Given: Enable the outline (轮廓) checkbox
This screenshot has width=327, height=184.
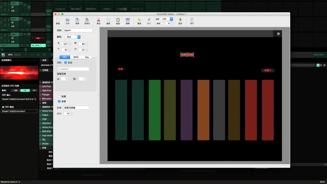Looking at the screenshot, I should [x=59, y=96].
